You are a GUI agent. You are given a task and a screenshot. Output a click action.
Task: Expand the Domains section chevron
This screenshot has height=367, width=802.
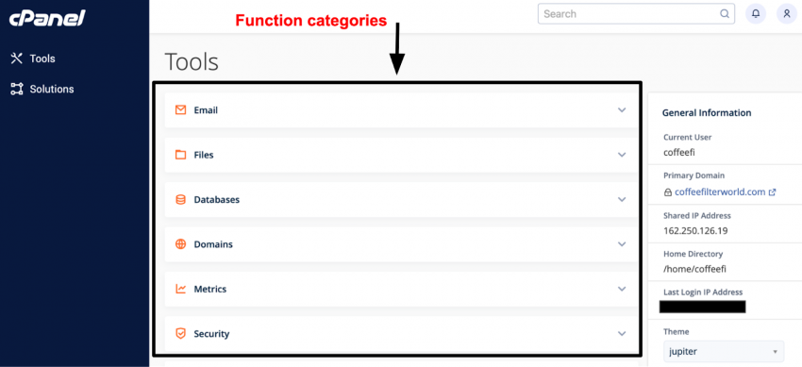(622, 243)
